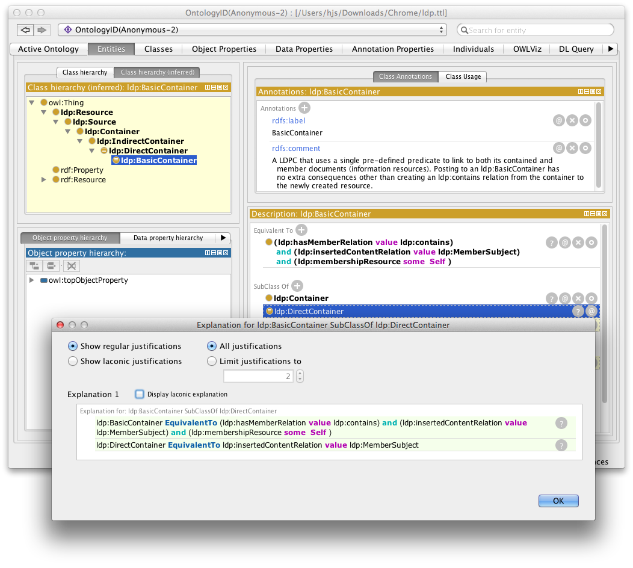Click the forward navigation arrow button

(42, 30)
